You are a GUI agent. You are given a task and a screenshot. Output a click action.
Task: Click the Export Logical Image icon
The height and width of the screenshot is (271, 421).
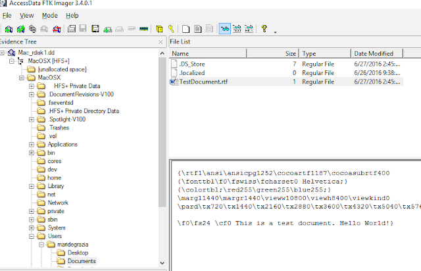95,29
